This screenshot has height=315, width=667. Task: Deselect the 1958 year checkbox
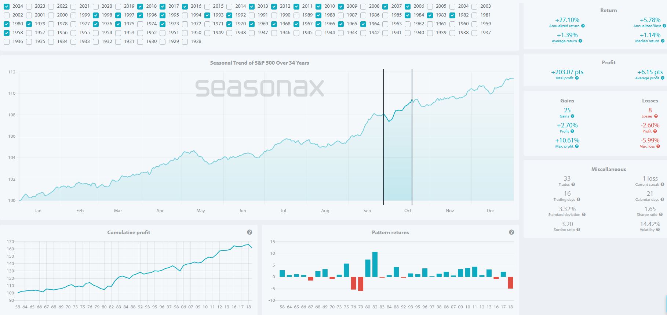point(7,33)
